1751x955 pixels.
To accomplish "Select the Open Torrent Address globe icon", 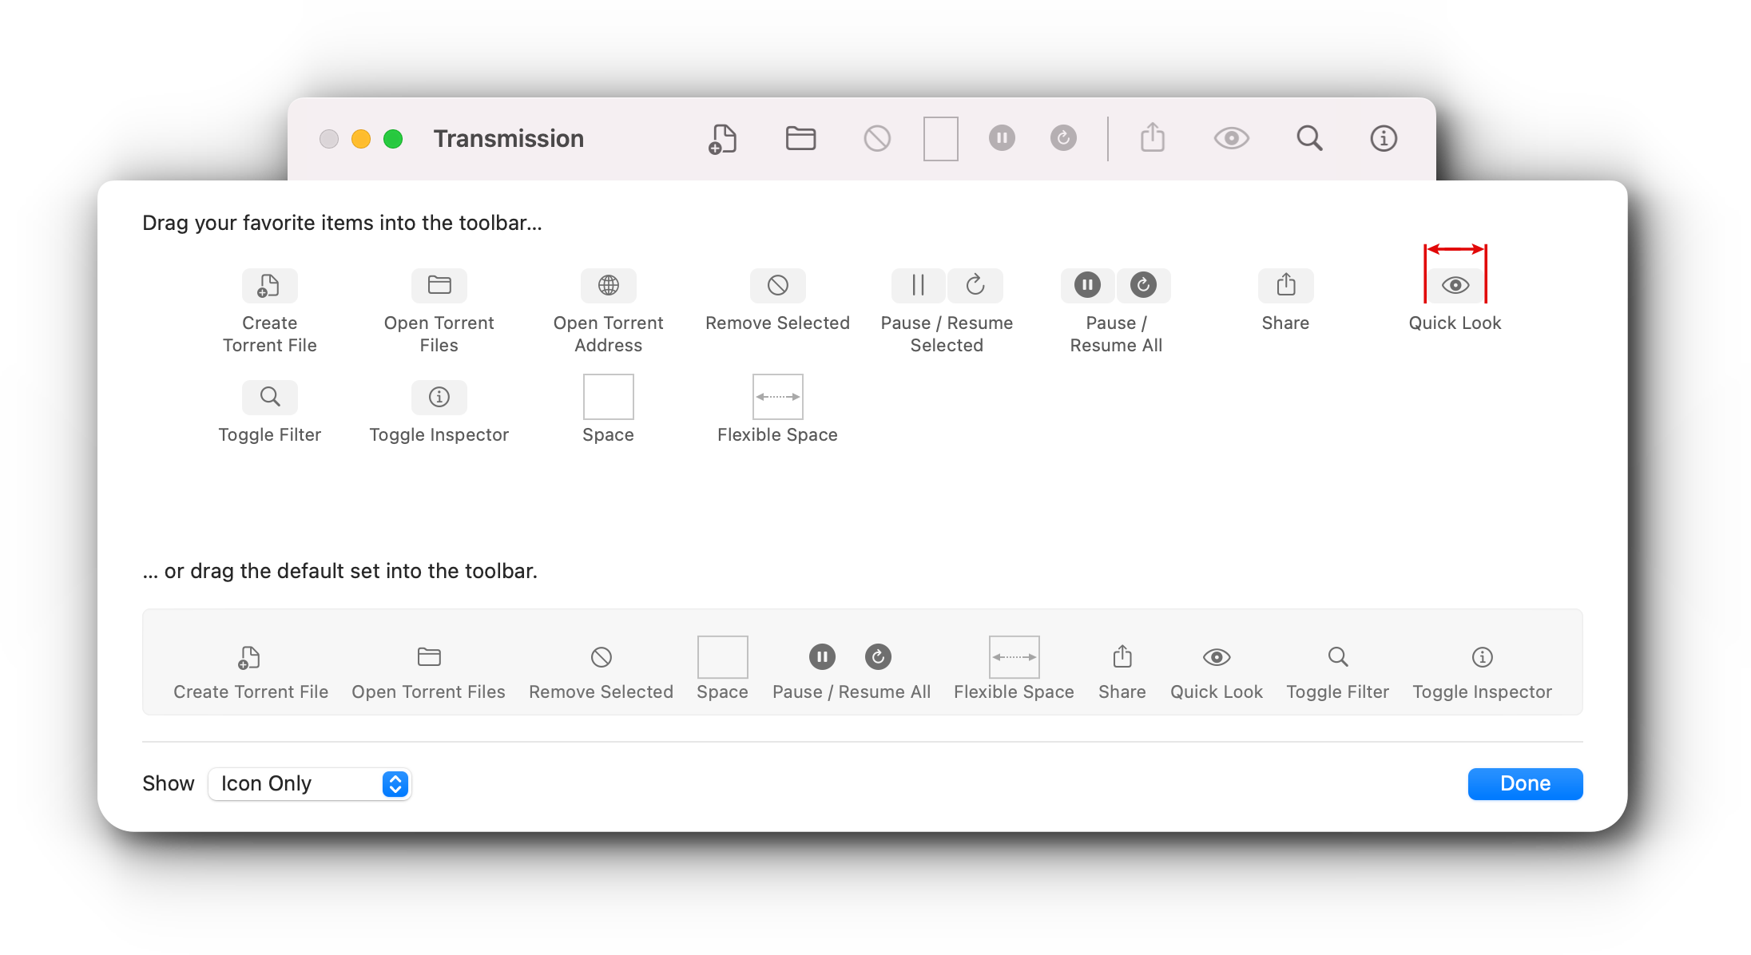I will point(608,285).
